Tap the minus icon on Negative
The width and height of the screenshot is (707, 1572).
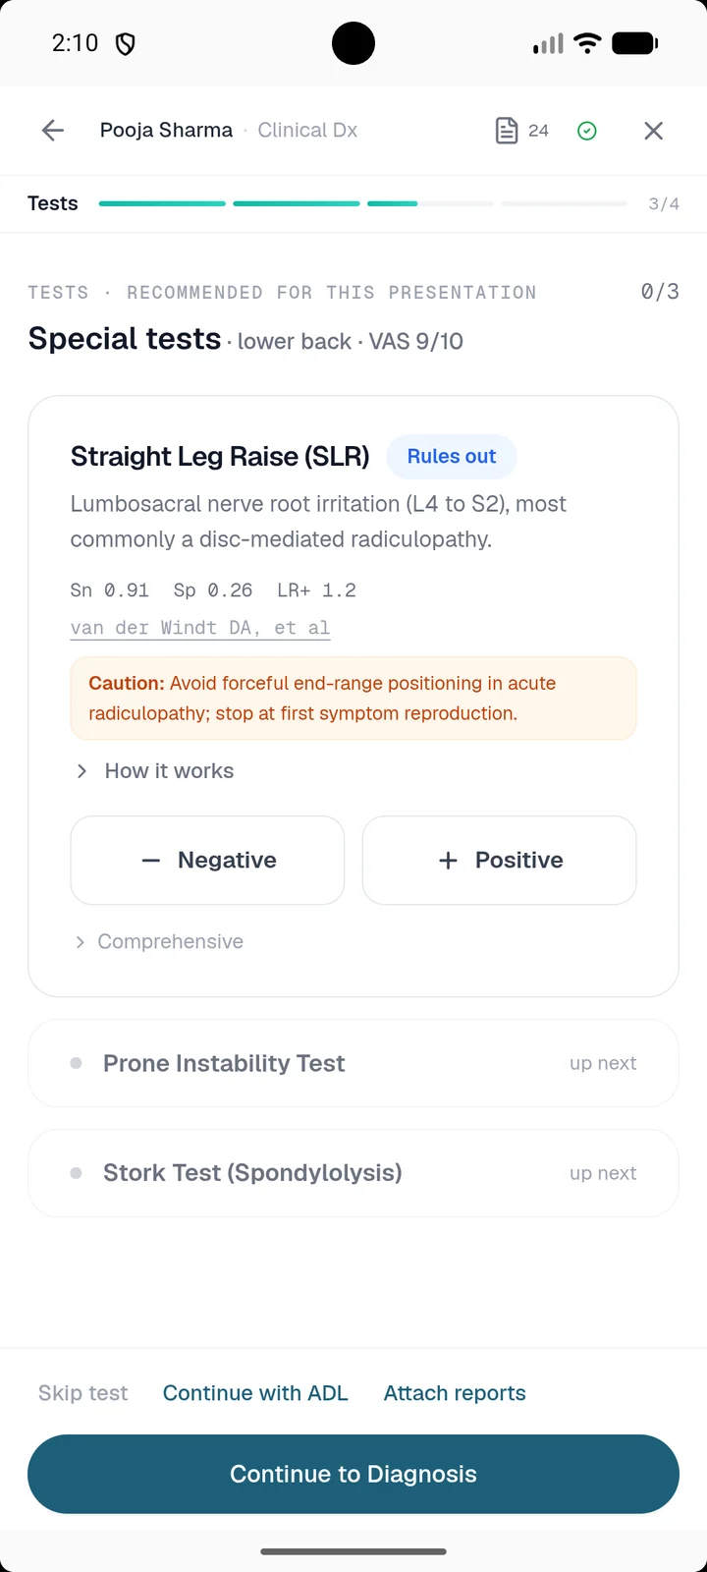tap(150, 861)
